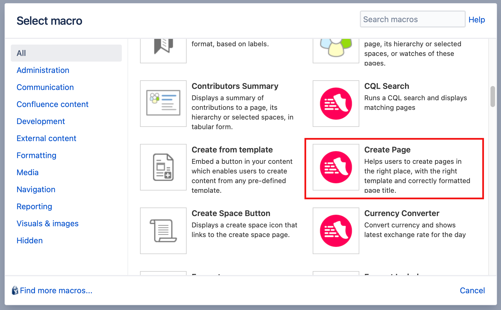This screenshot has width=501, height=310.
Task: Select the All category
Action: (x=66, y=53)
